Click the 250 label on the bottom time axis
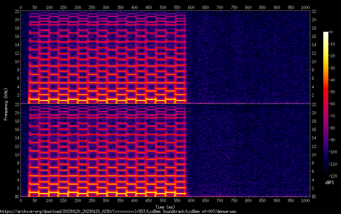The width and height of the screenshot is (341, 214). point(92,200)
